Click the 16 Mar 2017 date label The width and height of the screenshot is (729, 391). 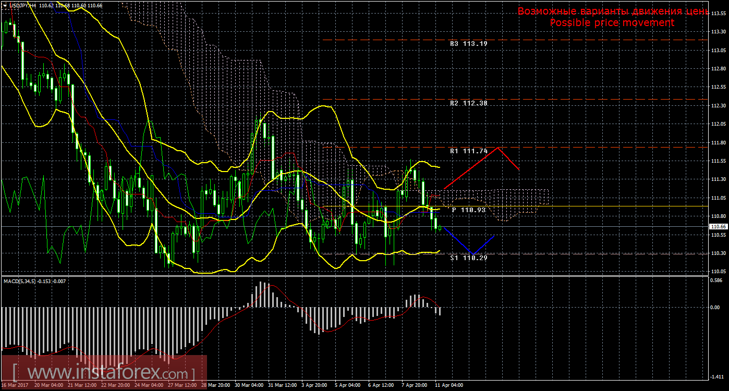15,386
